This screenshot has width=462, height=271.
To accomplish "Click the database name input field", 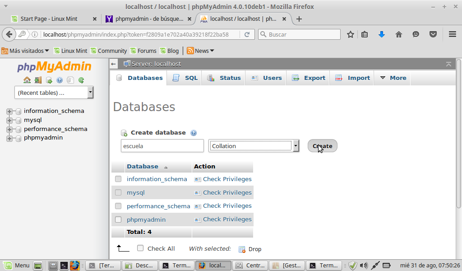I will [162, 146].
